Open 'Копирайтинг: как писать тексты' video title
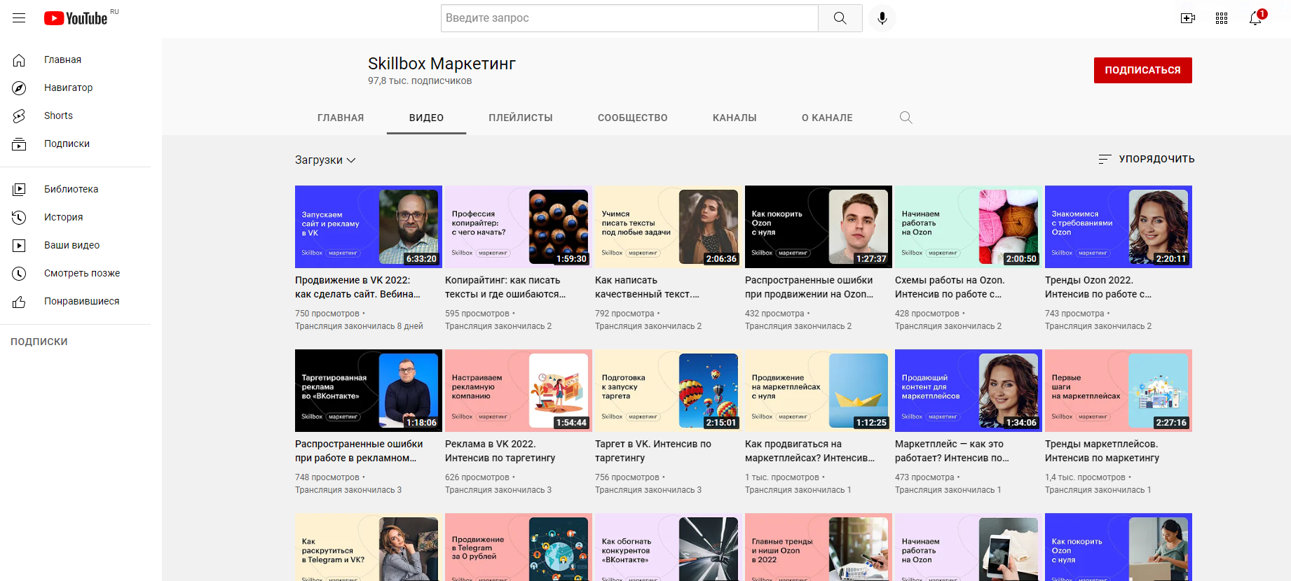The height and width of the screenshot is (581, 1291). click(x=505, y=287)
